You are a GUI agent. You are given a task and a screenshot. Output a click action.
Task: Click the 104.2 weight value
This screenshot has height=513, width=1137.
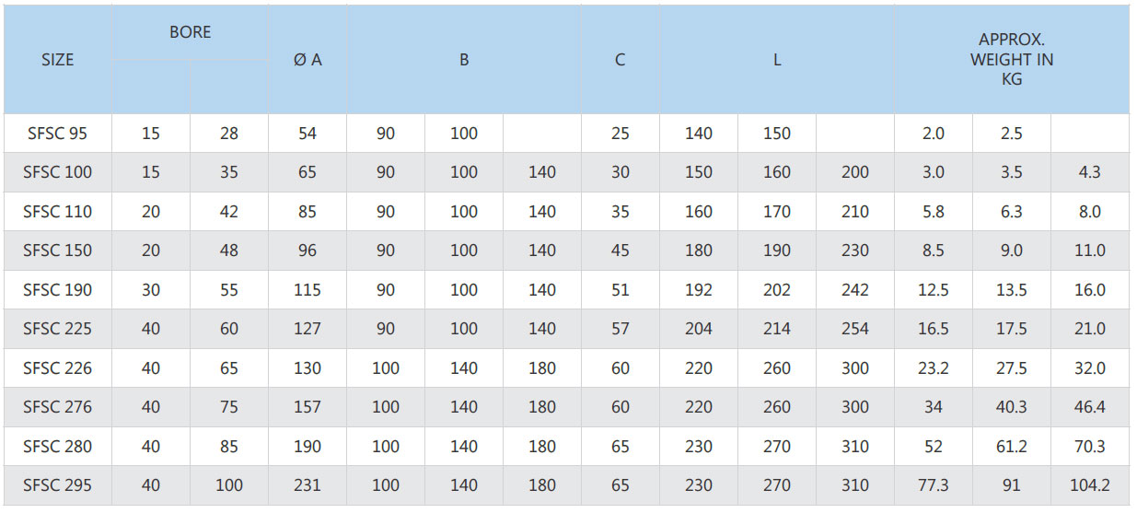click(x=1090, y=485)
